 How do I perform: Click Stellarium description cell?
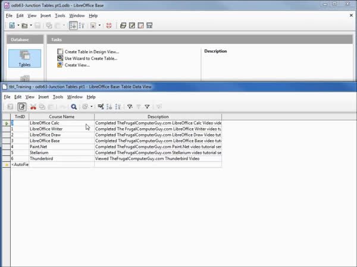158,152
